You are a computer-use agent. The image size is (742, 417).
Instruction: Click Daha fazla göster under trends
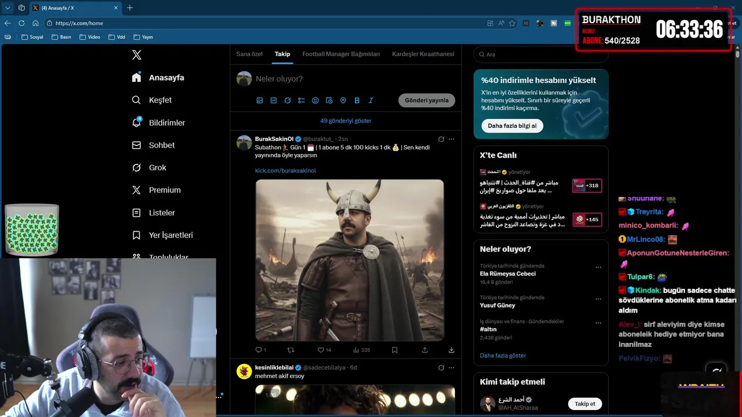coord(503,355)
